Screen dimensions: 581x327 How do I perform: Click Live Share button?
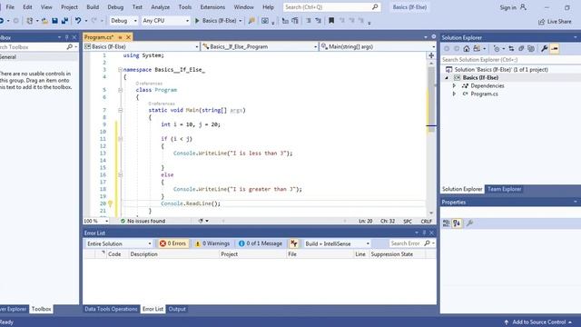pyautogui.click(x=555, y=22)
